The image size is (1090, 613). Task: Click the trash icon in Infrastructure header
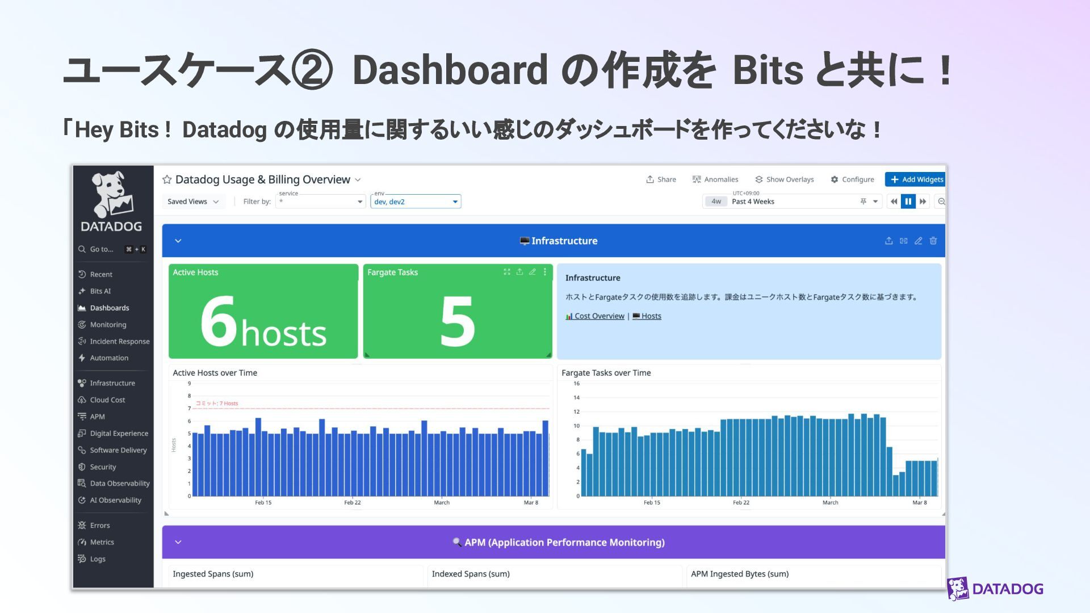click(x=933, y=241)
